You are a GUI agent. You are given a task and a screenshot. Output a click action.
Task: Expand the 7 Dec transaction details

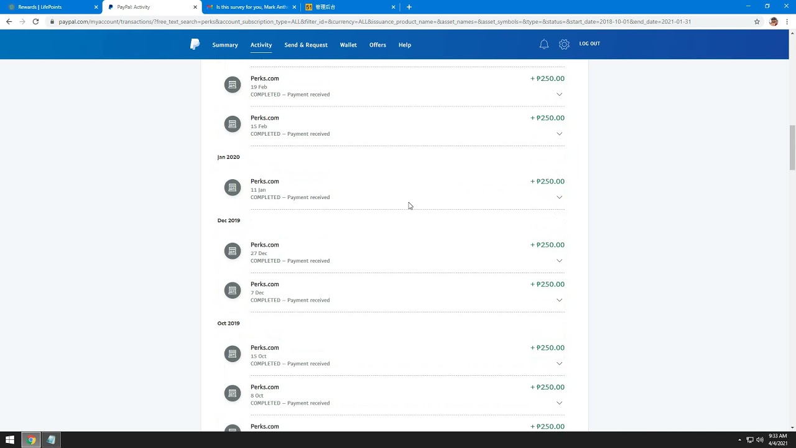pyautogui.click(x=559, y=300)
